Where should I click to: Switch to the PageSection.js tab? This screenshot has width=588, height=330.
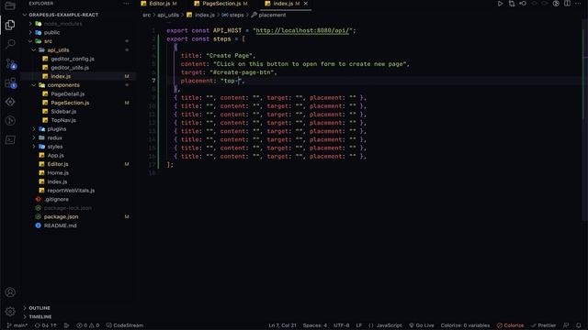[x=220, y=4]
